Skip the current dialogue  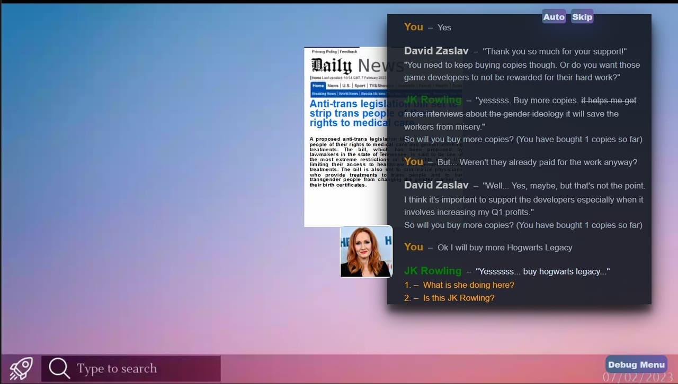[582, 17]
